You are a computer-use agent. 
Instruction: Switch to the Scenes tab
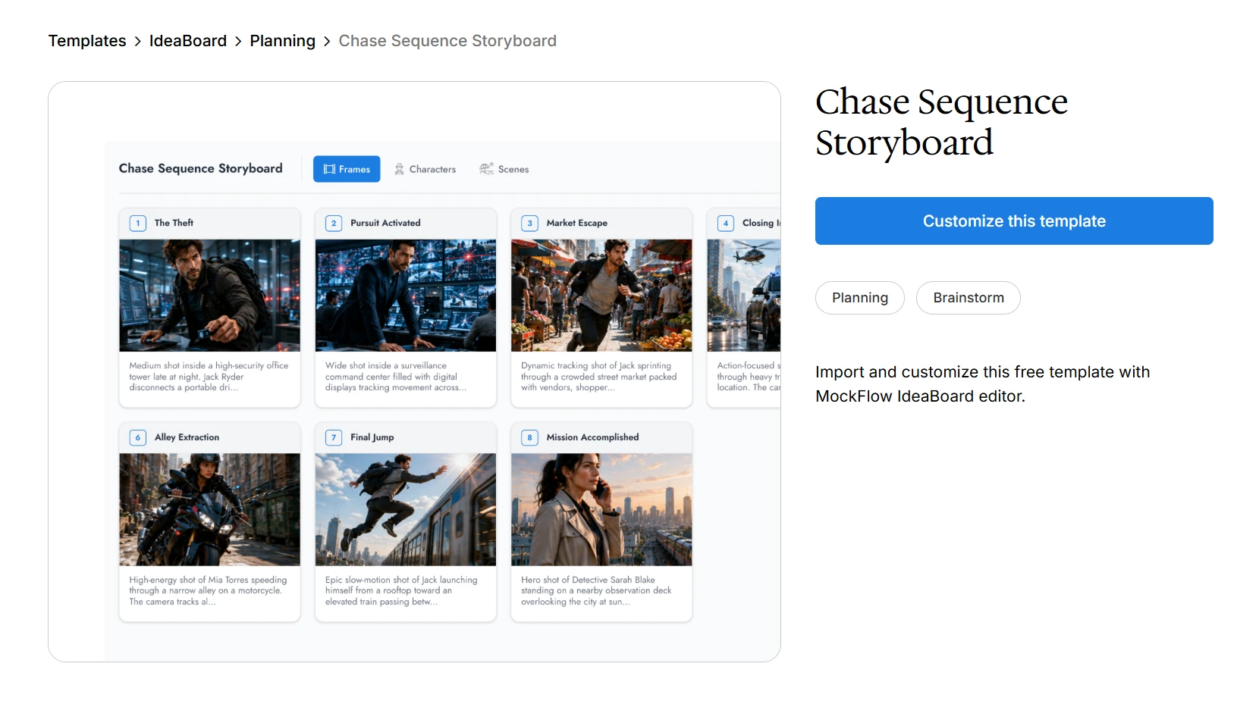click(x=504, y=169)
